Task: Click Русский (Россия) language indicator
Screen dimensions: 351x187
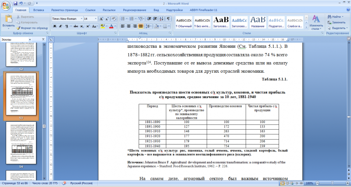Action: tap(82, 183)
